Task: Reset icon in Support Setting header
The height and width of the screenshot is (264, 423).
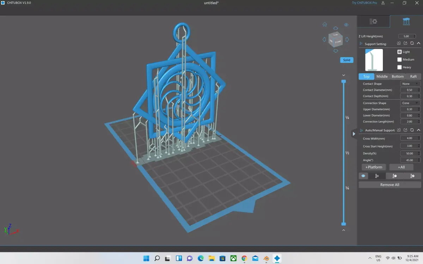Action: 412,43
